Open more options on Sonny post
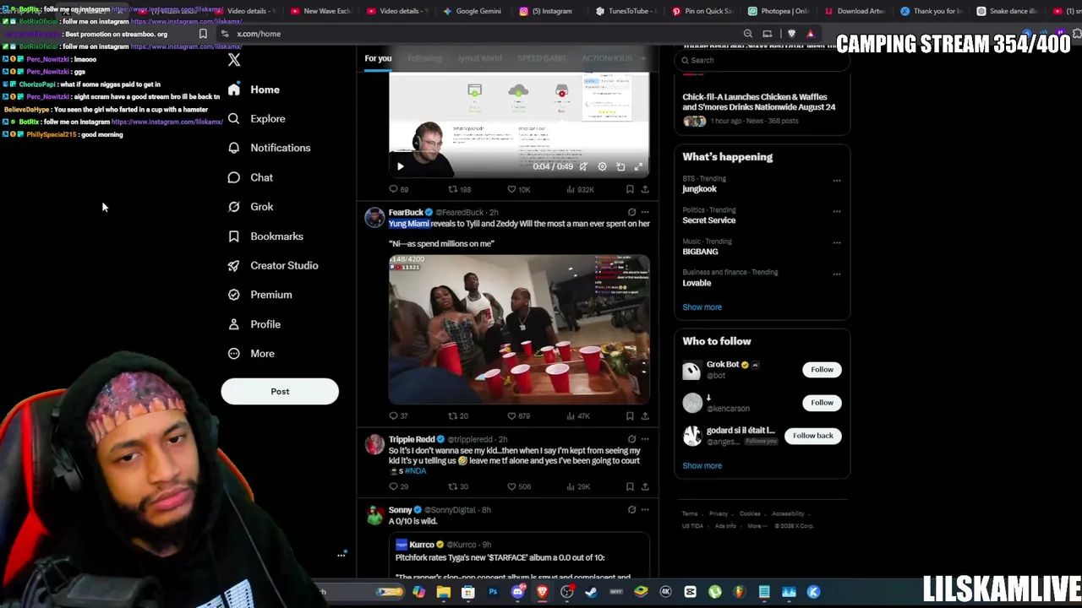 coord(645,510)
